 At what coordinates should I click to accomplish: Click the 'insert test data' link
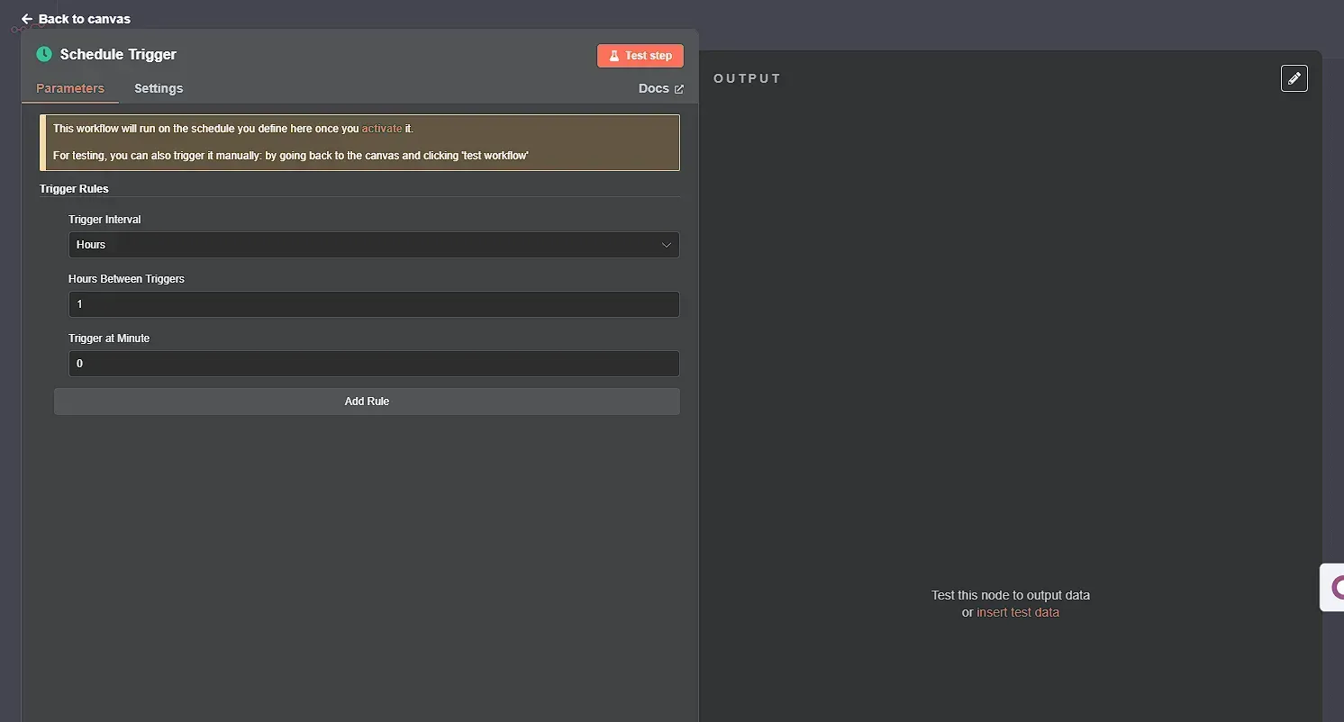[x=1018, y=612]
